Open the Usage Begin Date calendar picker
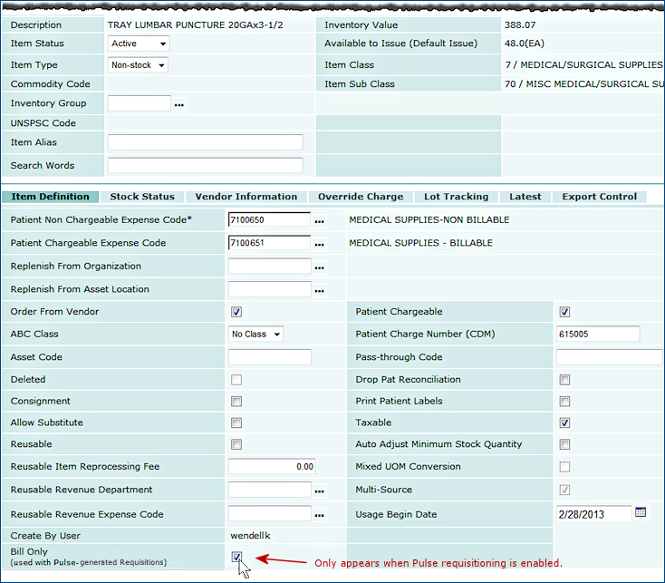The image size is (665, 583). pyautogui.click(x=641, y=513)
